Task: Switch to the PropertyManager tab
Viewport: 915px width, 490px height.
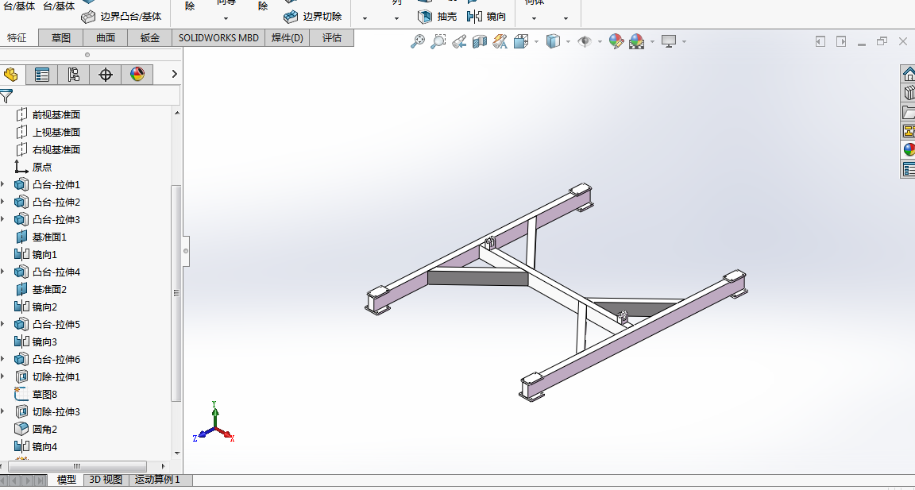Action: pos(42,75)
